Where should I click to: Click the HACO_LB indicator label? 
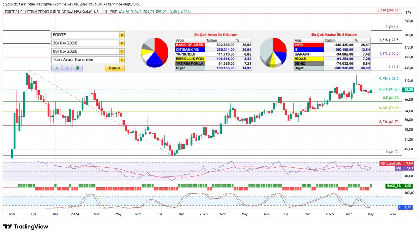coord(394,186)
